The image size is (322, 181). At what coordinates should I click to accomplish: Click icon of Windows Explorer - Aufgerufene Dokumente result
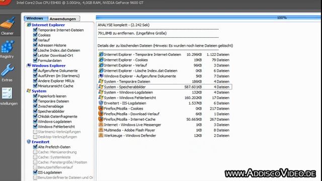101,76
